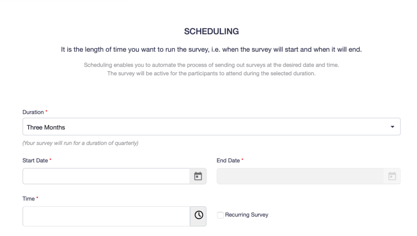This screenshot has width=417, height=236.
Task: Open the Start Date calendar picker icon
Action: (x=198, y=176)
